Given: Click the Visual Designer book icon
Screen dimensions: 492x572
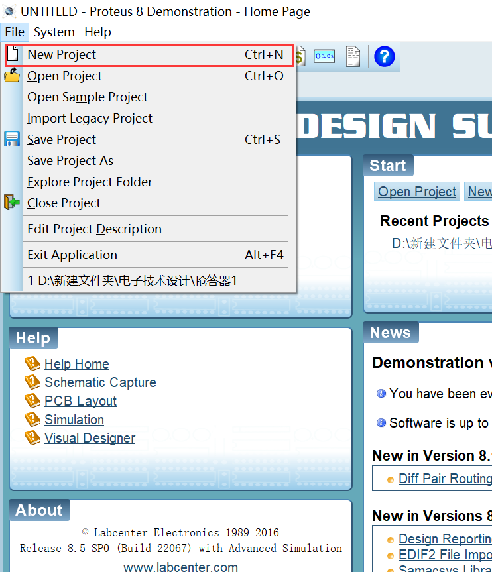Looking at the screenshot, I should (x=32, y=438).
